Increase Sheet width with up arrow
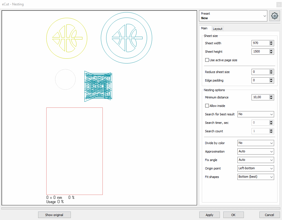Image resolution: width=282 pixels, height=220 pixels. click(x=271, y=42)
